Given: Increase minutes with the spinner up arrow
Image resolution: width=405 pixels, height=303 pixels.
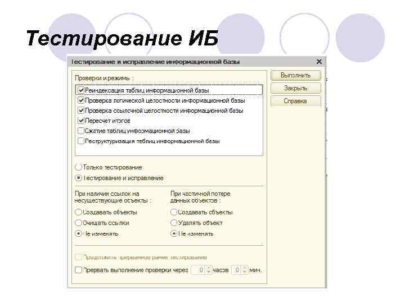Looking at the screenshot, I should pyautogui.click(x=245, y=268).
